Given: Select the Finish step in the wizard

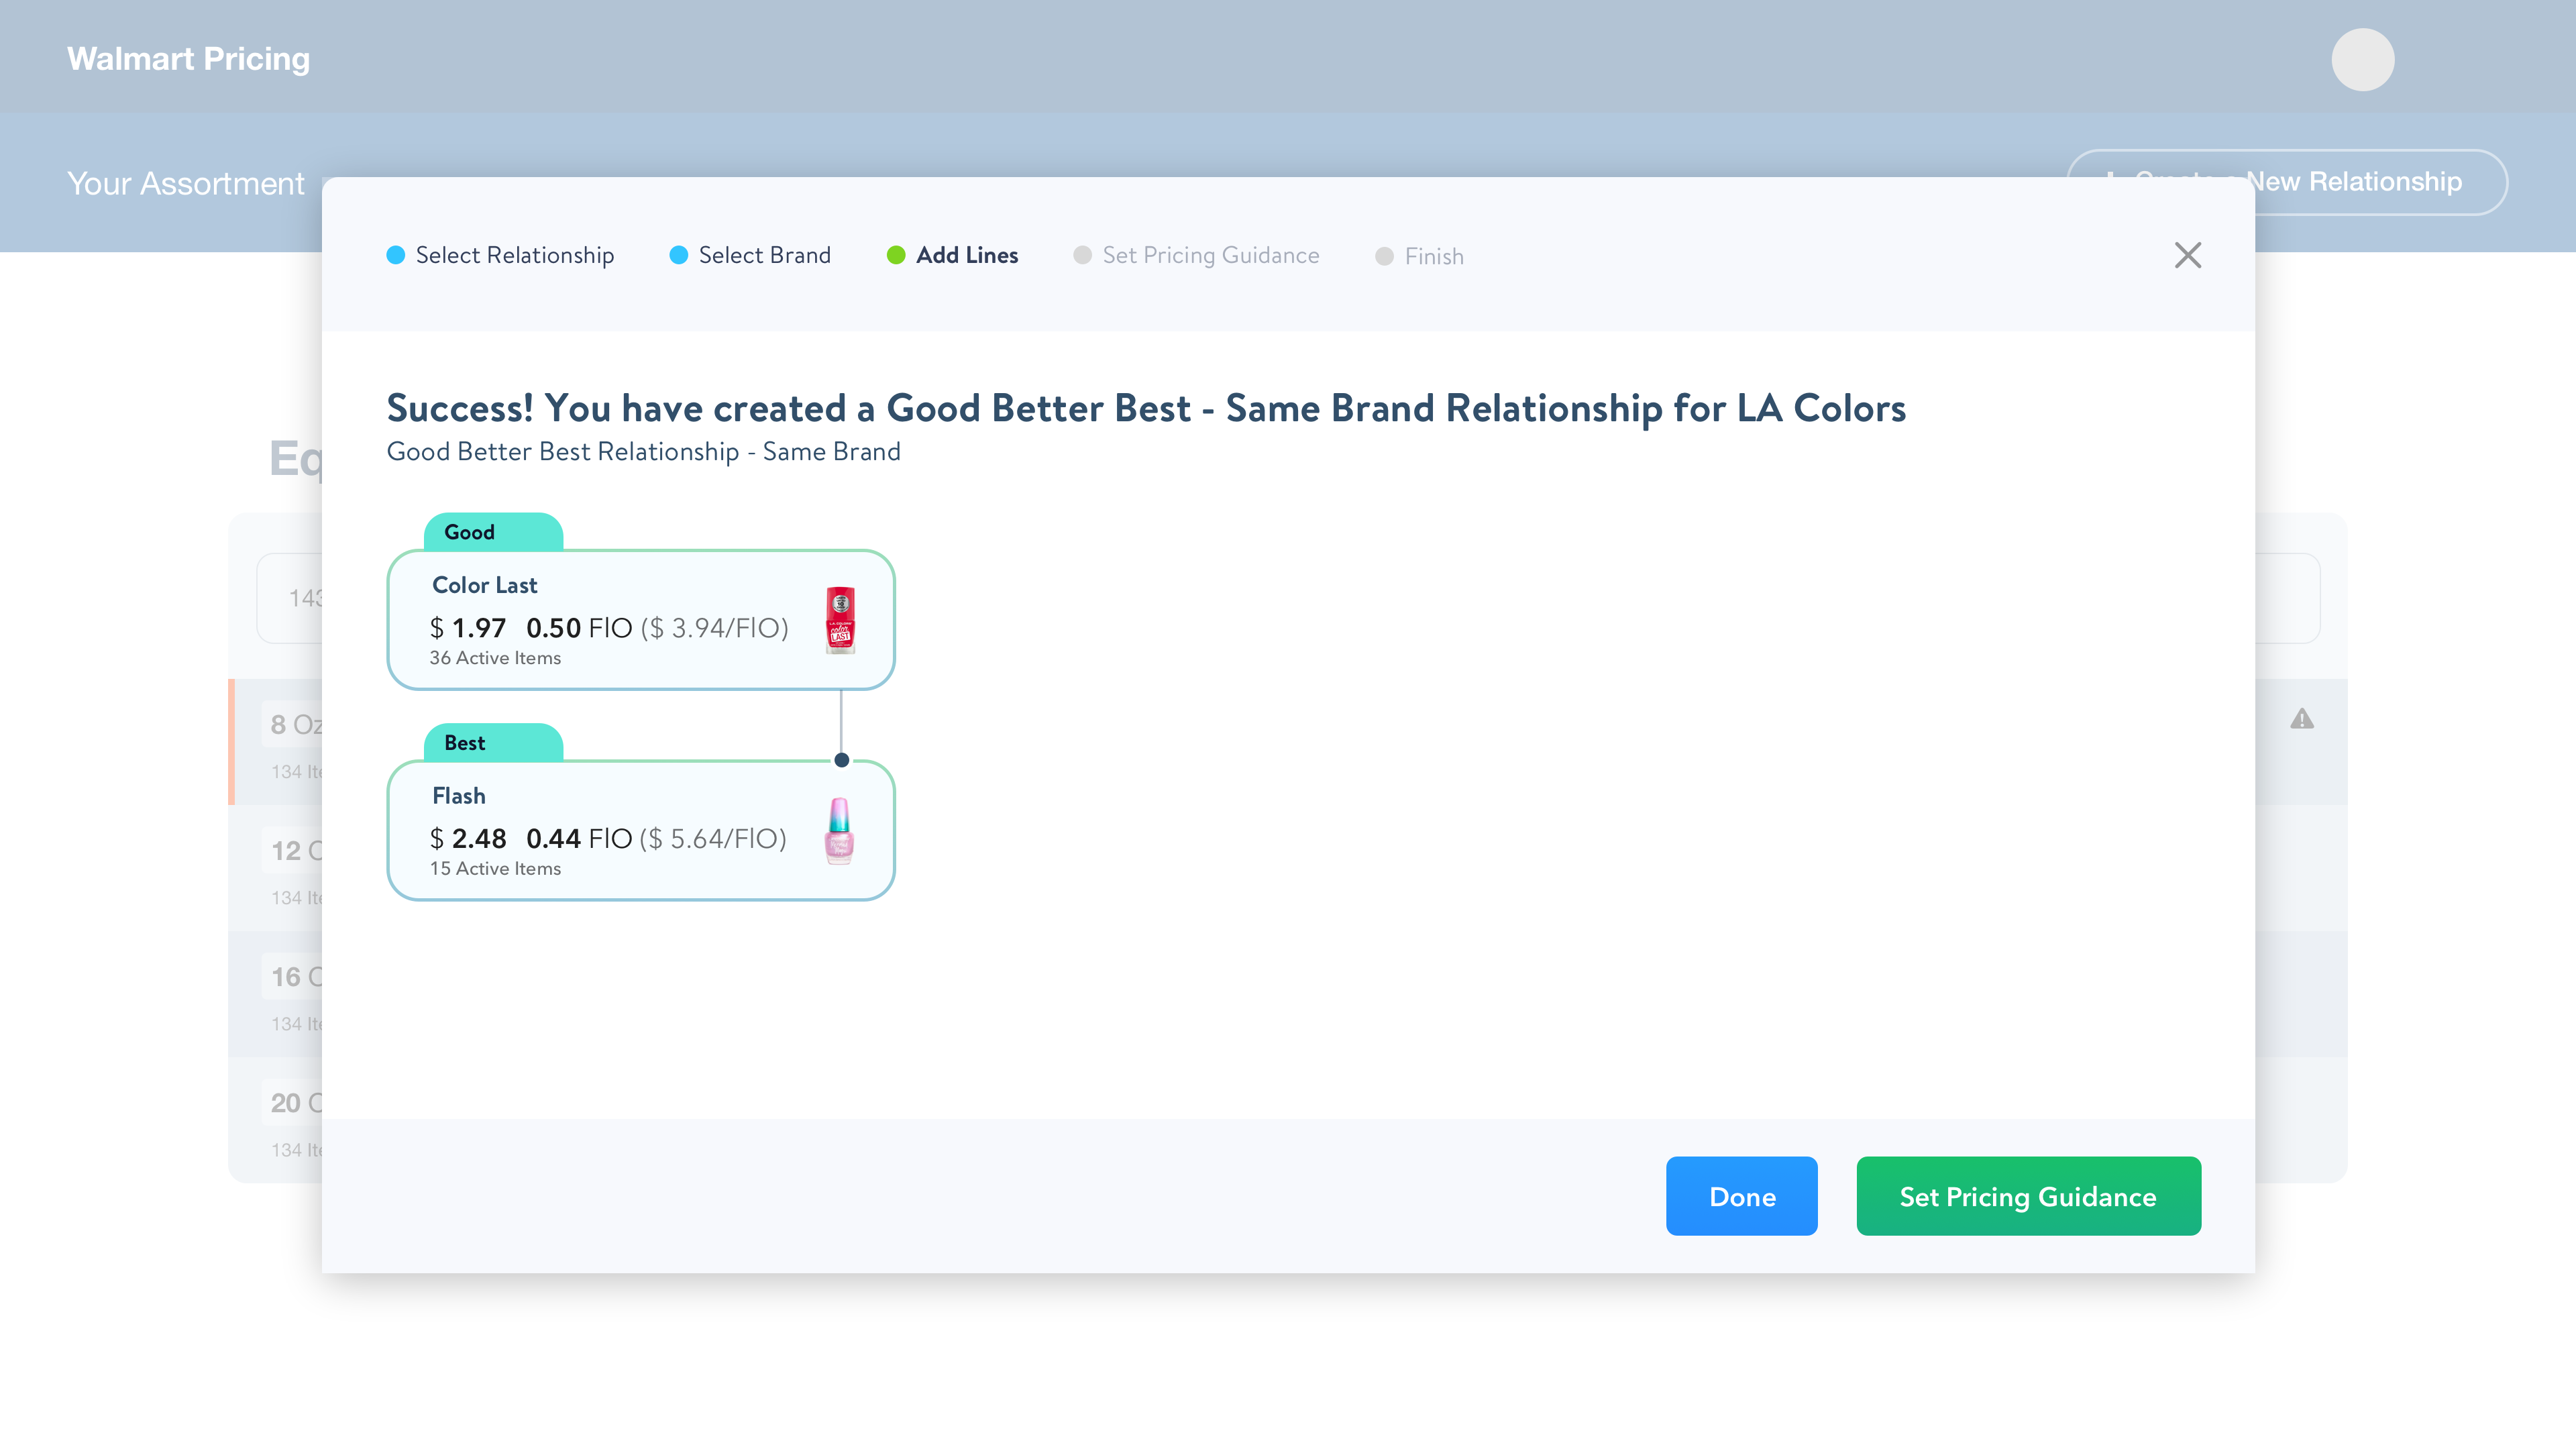Looking at the screenshot, I should (1419, 256).
